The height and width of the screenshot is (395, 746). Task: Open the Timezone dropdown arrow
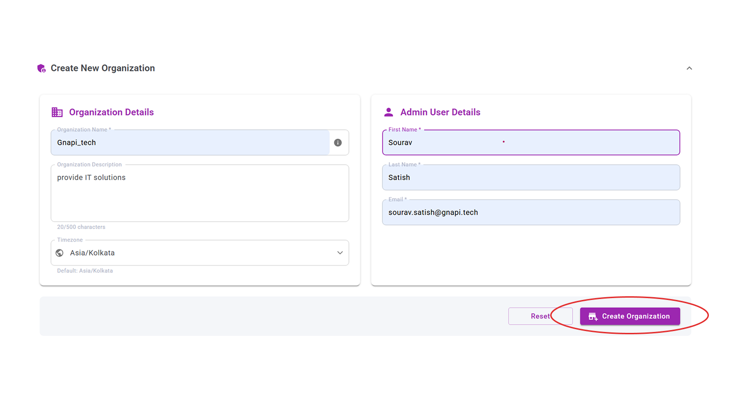click(x=340, y=253)
